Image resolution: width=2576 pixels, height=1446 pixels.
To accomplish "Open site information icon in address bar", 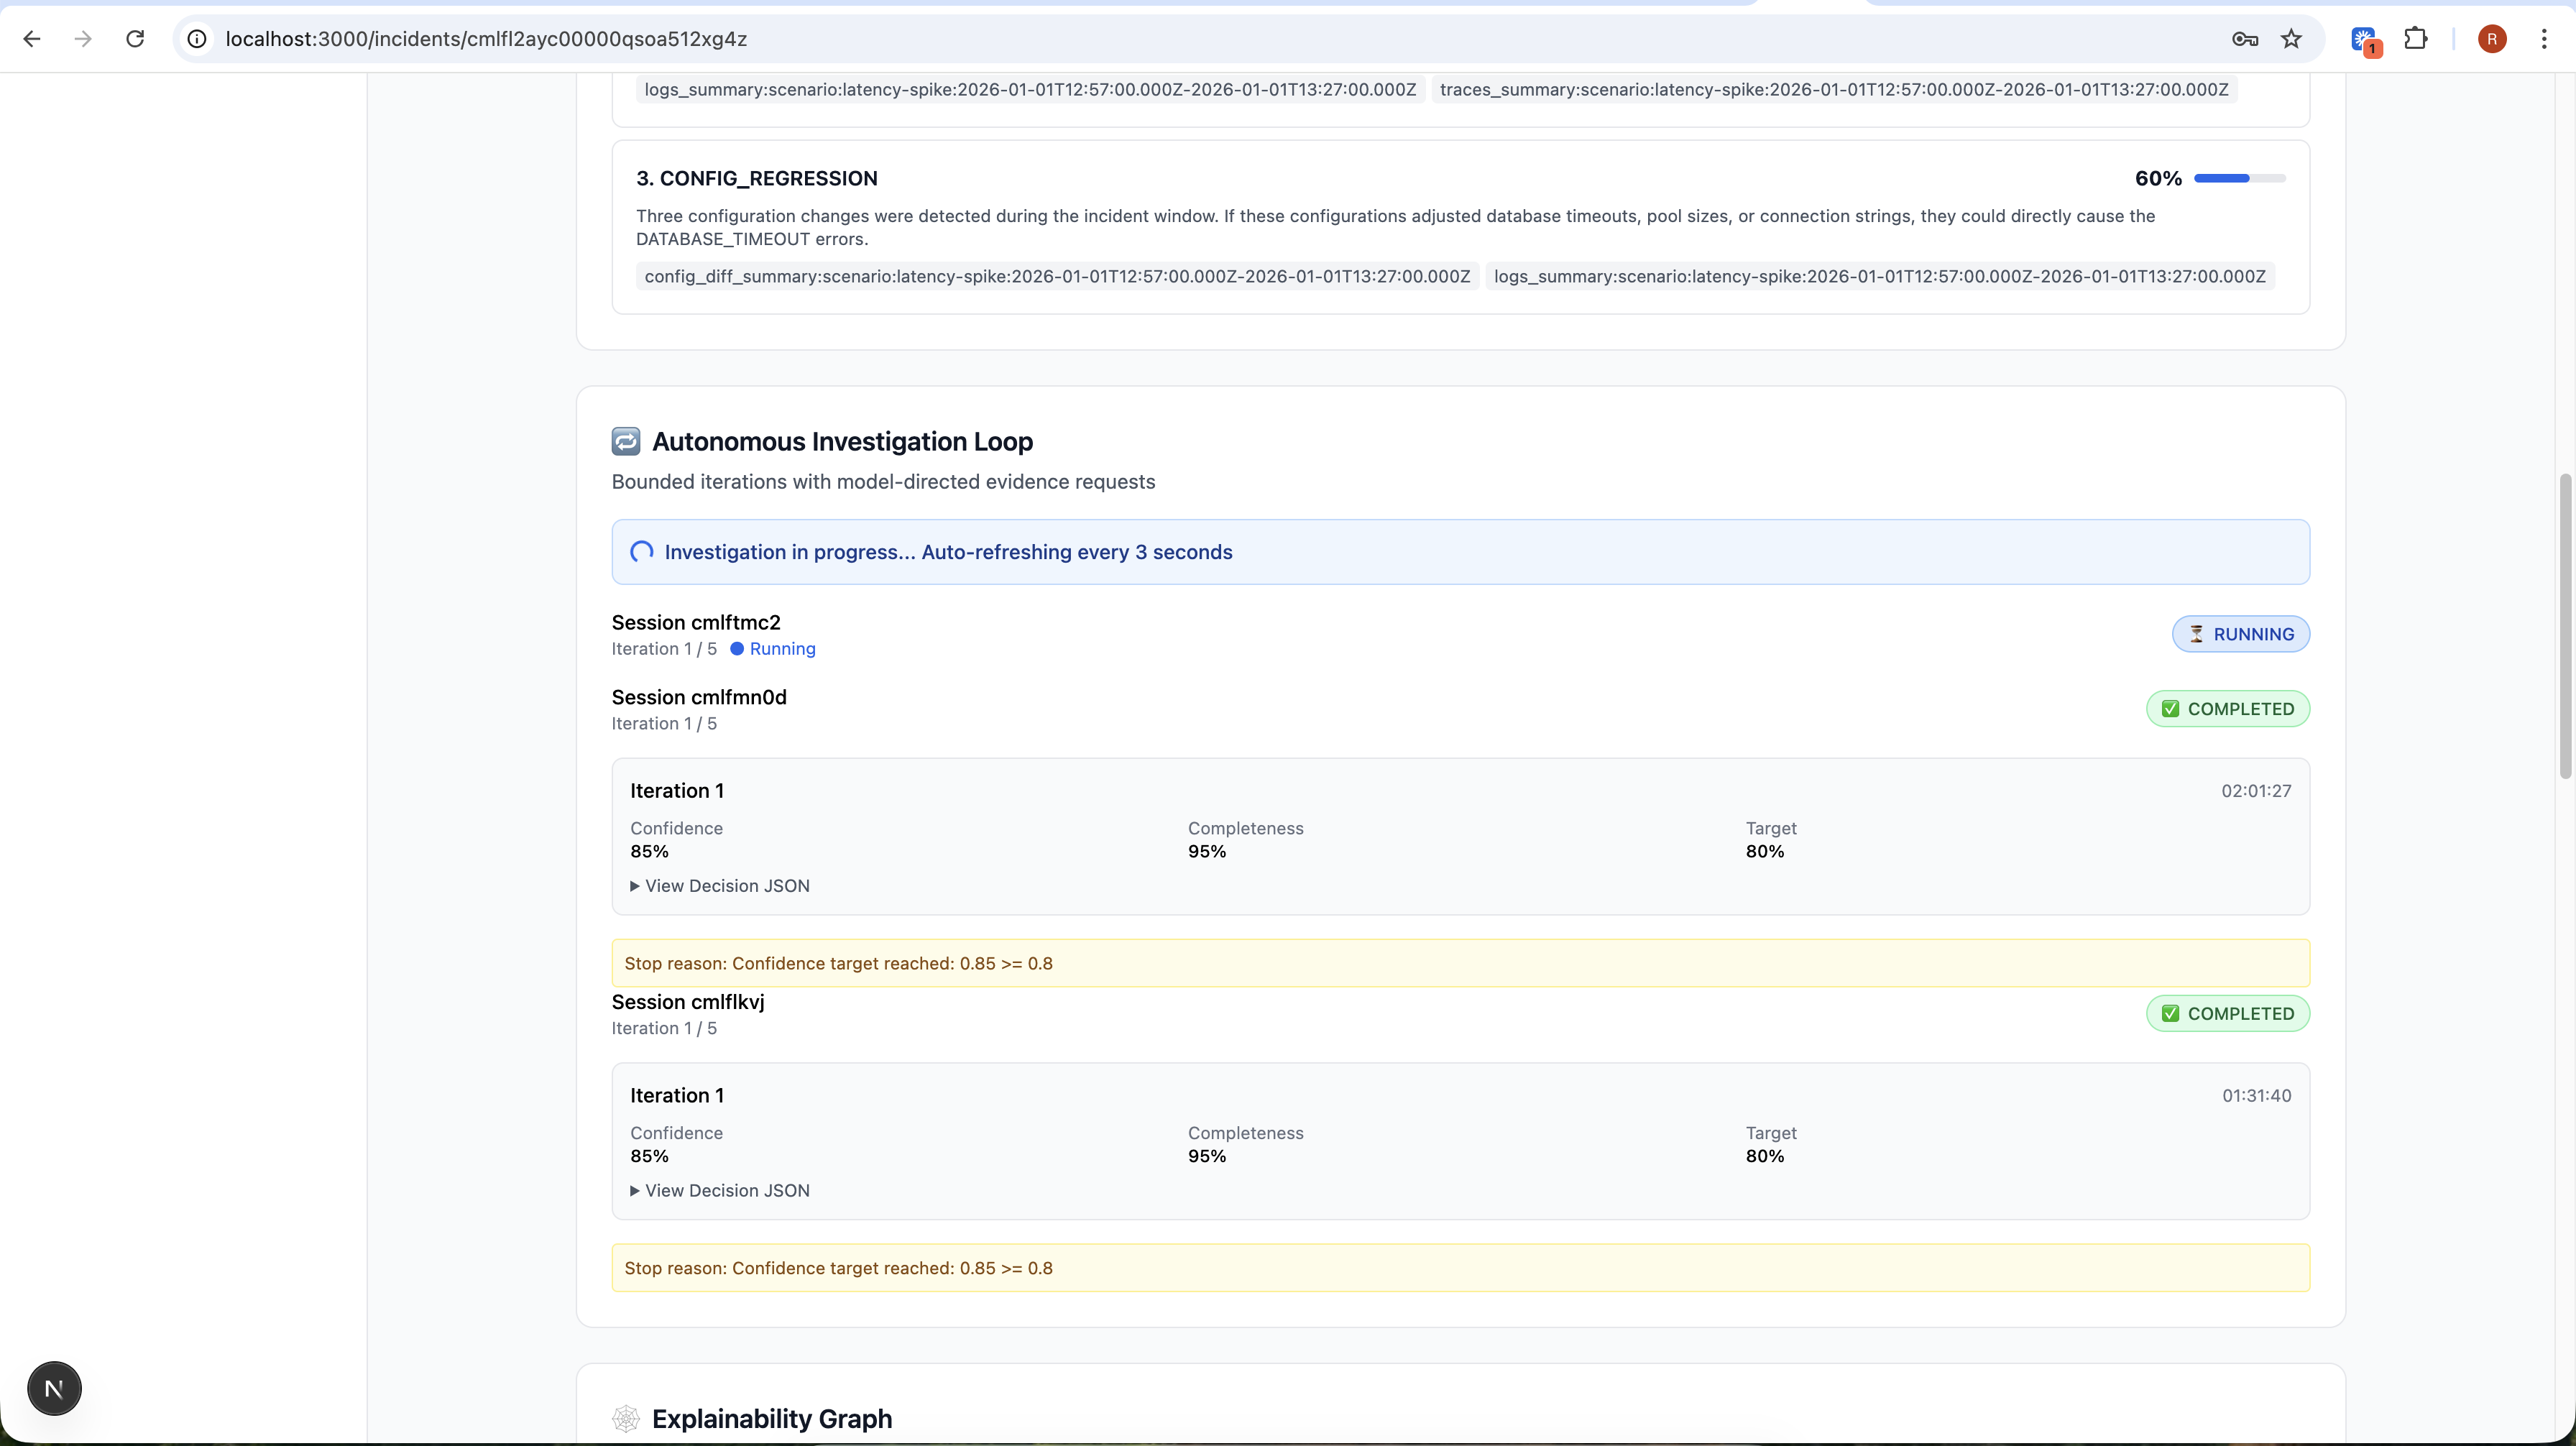I will point(198,39).
